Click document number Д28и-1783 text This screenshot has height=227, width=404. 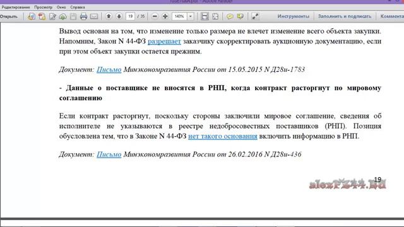point(287,69)
